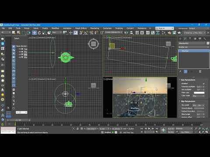Open the Sky model dropdown
This screenshot has height=157, width=210.
click(x=199, y=105)
